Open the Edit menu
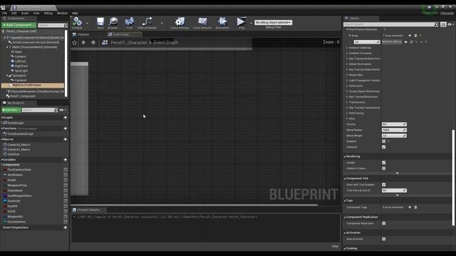Viewport: 456px width, 256px height. [x=14, y=13]
